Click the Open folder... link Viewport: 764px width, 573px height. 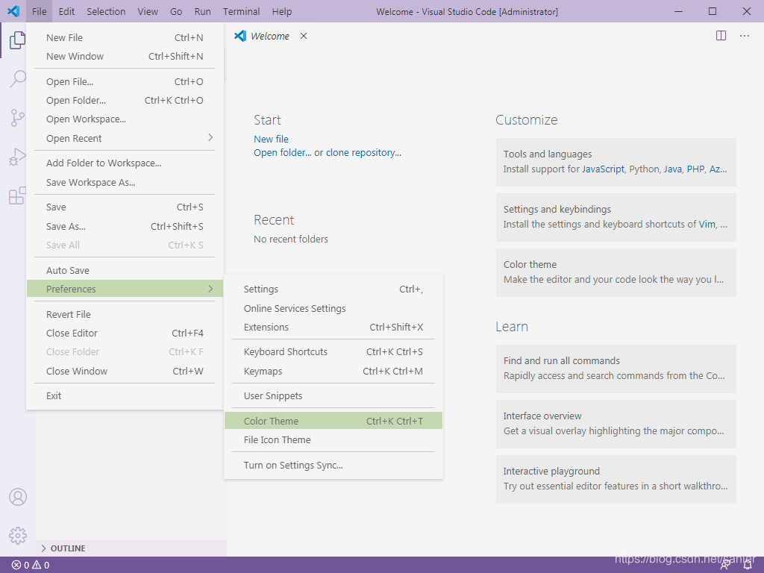(x=282, y=152)
